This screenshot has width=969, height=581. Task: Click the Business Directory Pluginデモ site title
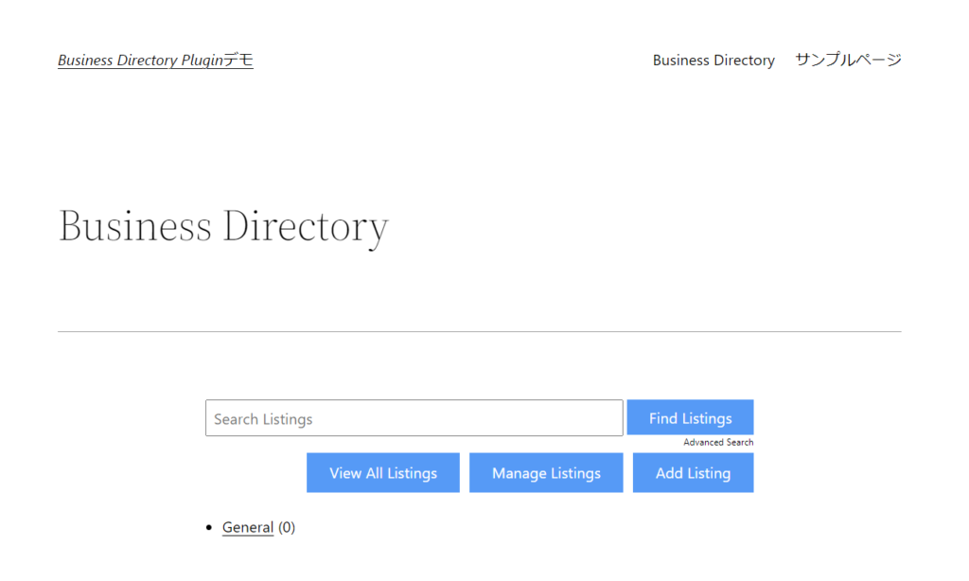(155, 61)
